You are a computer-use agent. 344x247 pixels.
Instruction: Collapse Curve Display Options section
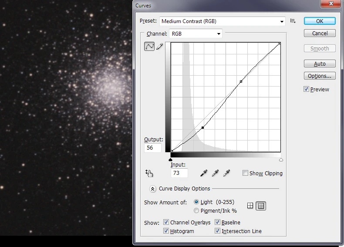(x=153, y=189)
